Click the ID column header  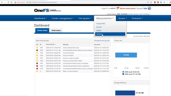pyautogui.click(x=41, y=45)
